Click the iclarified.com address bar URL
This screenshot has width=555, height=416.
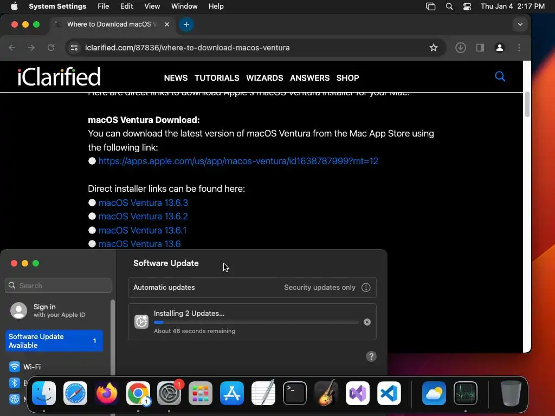[187, 48]
